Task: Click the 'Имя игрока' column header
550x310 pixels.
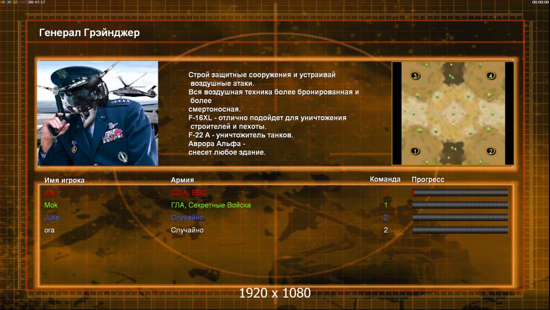Action: coord(64,180)
